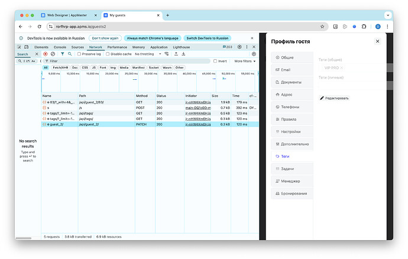Toggle the CSS filter chip
Screen dimensions: 408x259
click(85, 67)
